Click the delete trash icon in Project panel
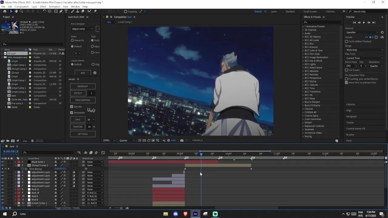 pyautogui.click(x=32, y=141)
